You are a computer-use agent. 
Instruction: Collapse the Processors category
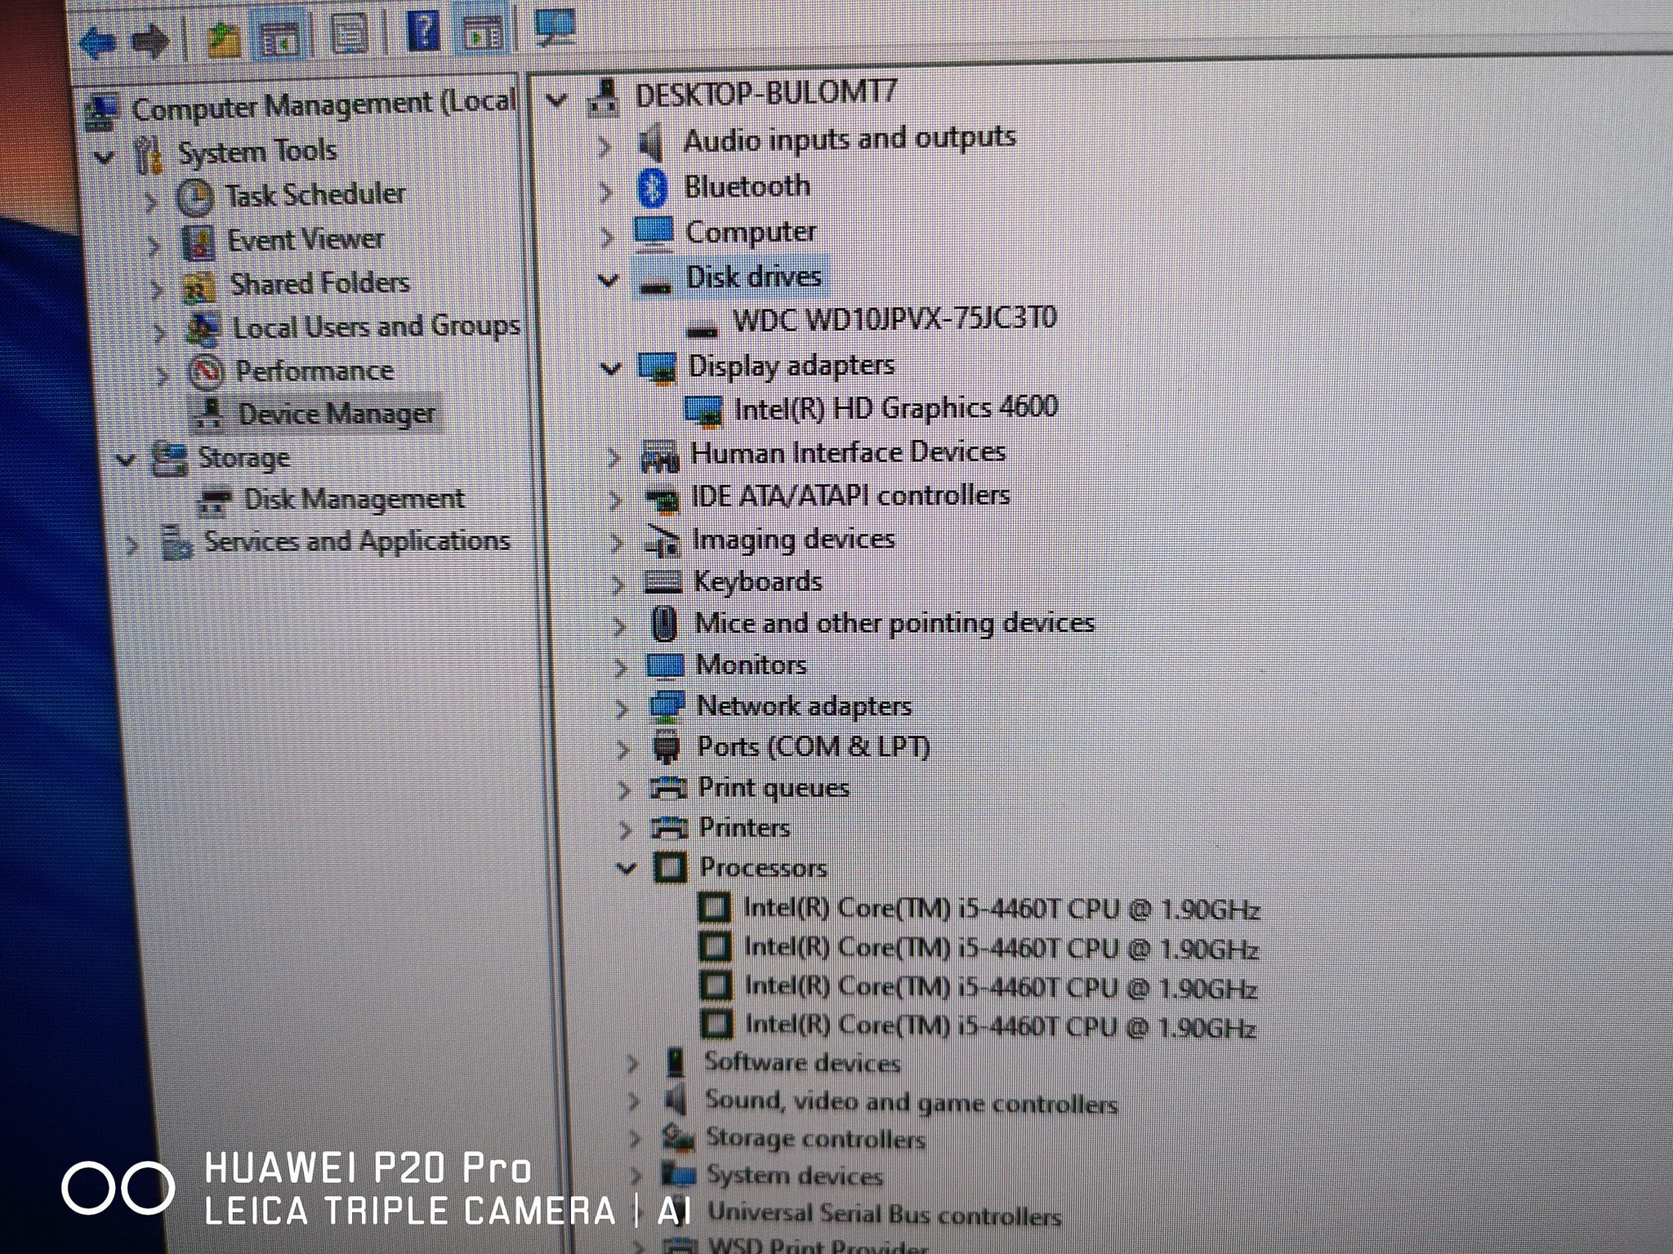tap(624, 869)
